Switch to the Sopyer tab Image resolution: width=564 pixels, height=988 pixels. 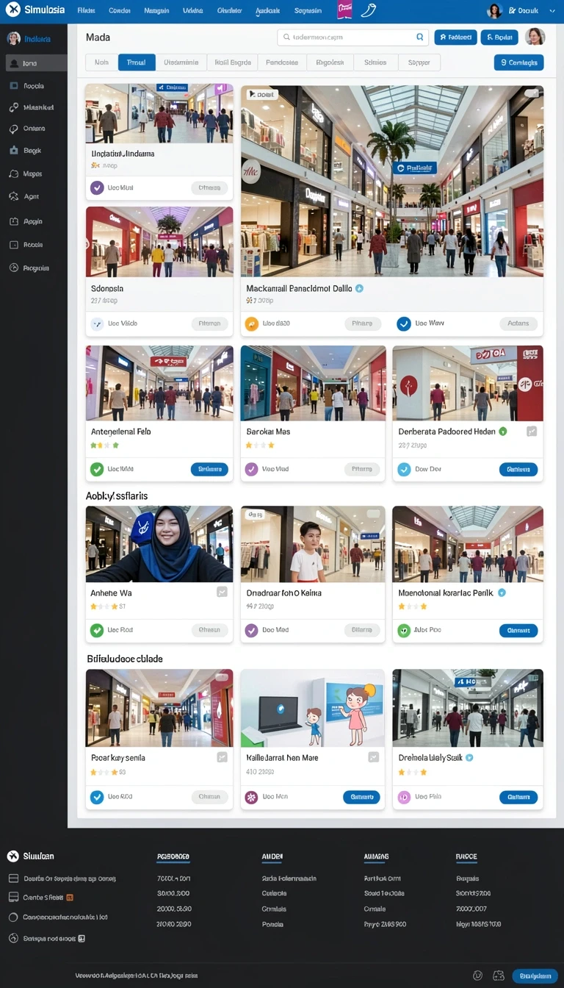pyautogui.click(x=419, y=62)
